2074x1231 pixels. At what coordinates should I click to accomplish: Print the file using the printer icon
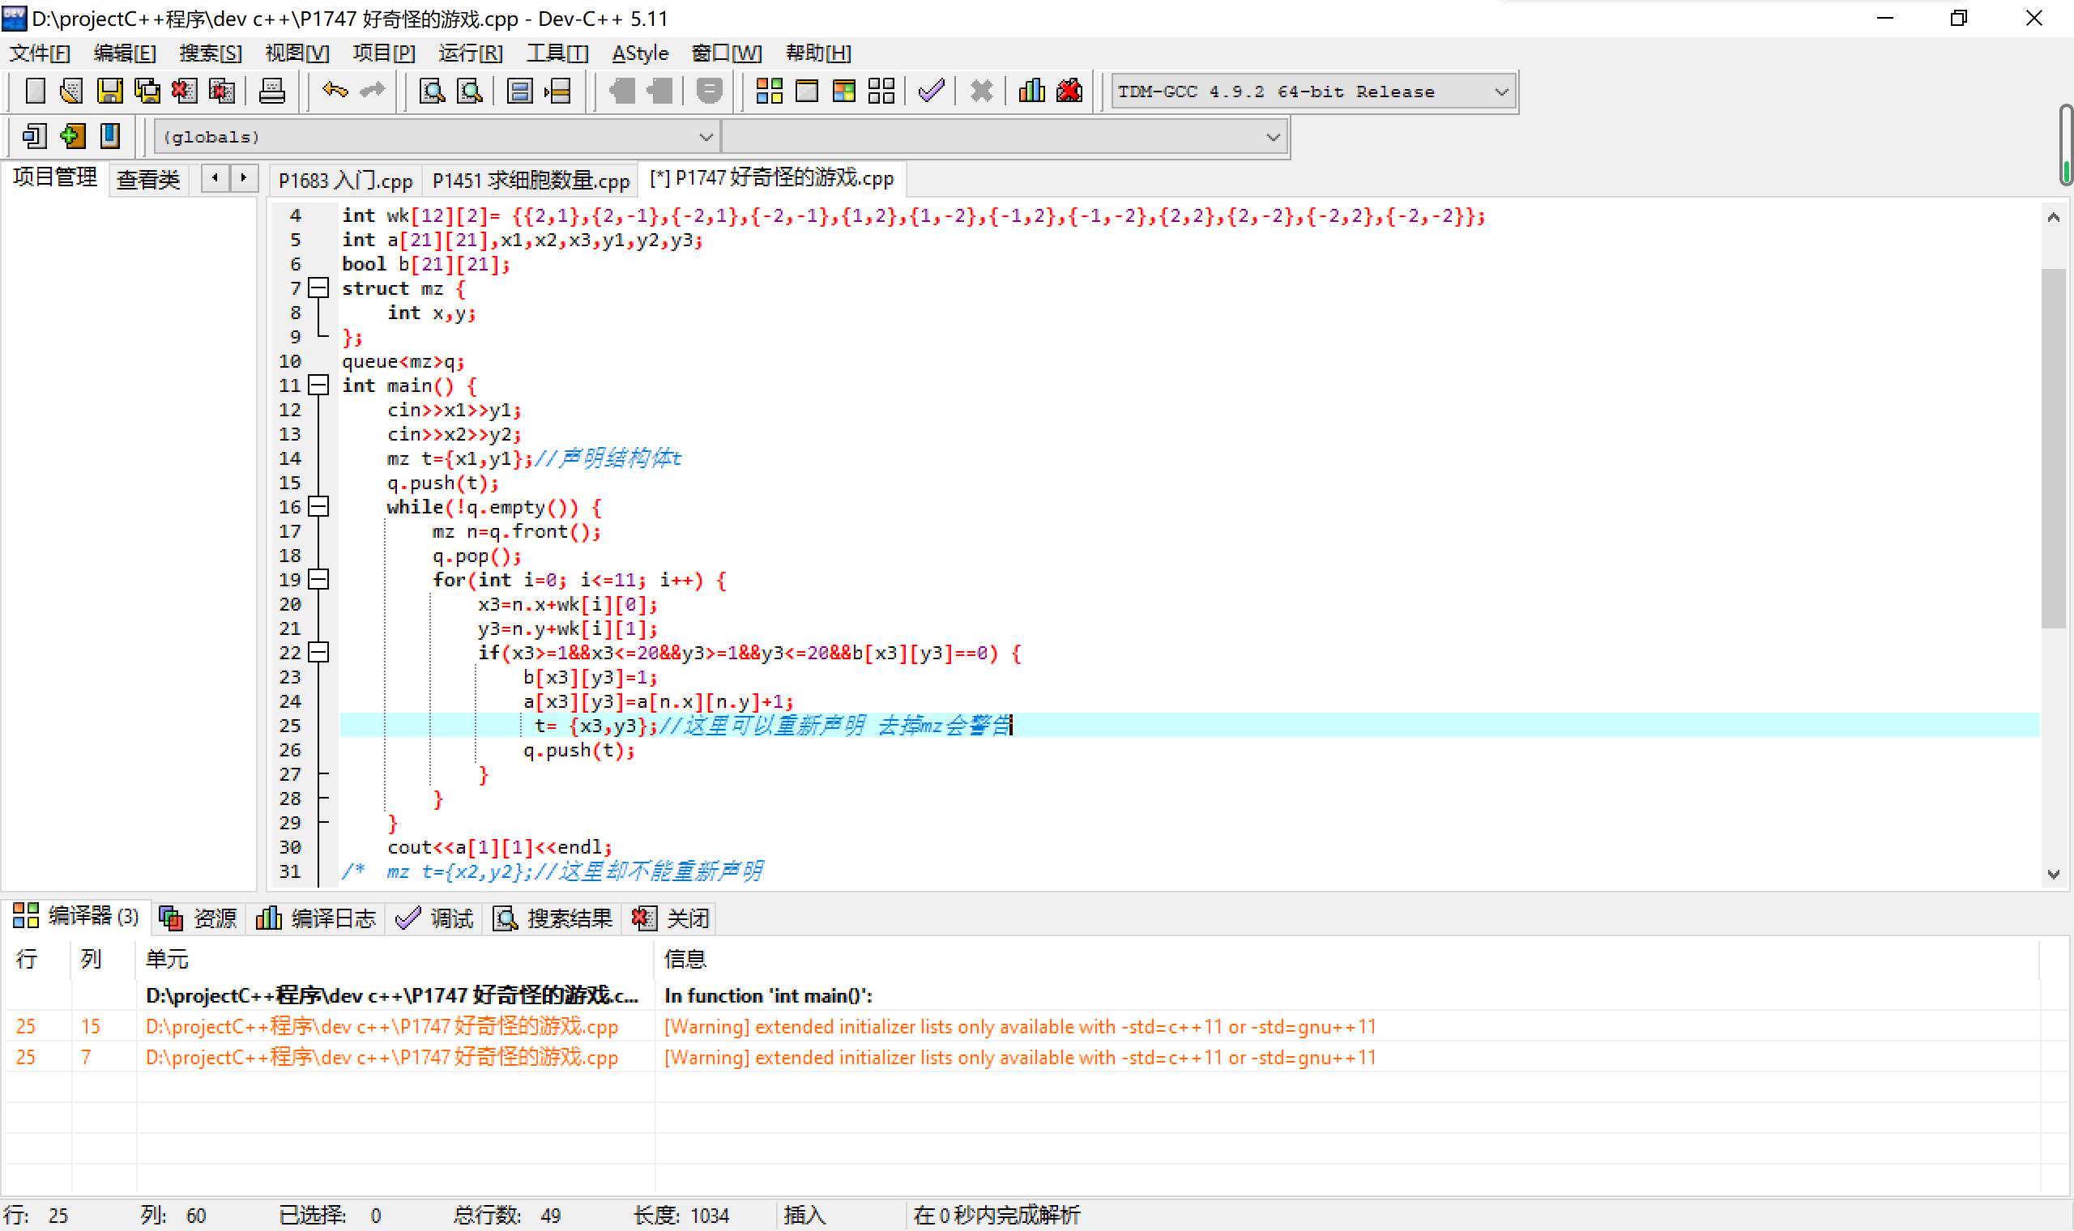tap(272, 91)
